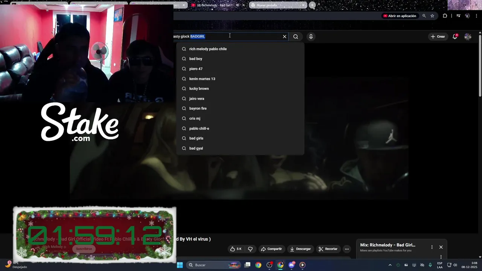
Task: Open the Chrome zoom magnifier icon
Action: [x=424, y=16]
